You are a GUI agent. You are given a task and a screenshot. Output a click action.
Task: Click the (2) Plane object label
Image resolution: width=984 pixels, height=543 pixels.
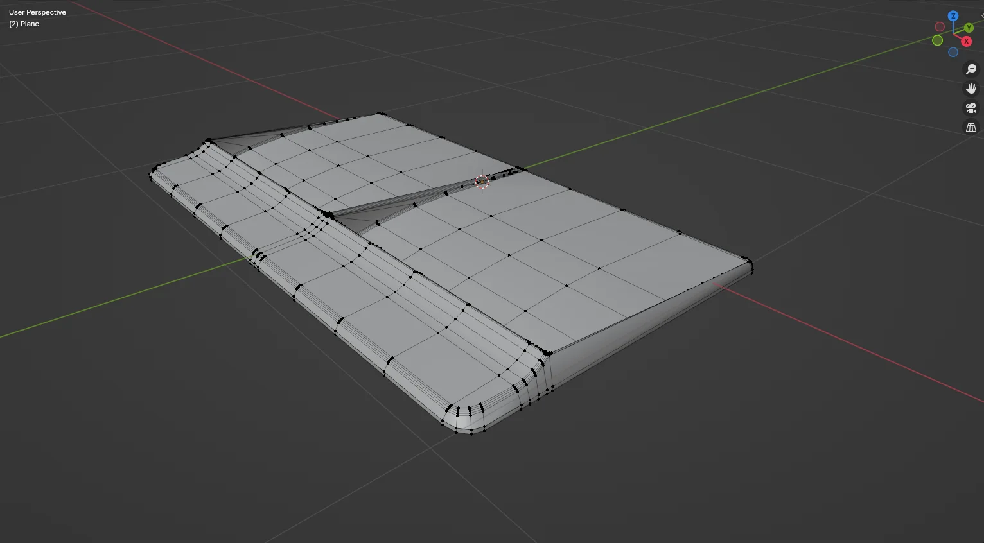[x=23, y=24]
